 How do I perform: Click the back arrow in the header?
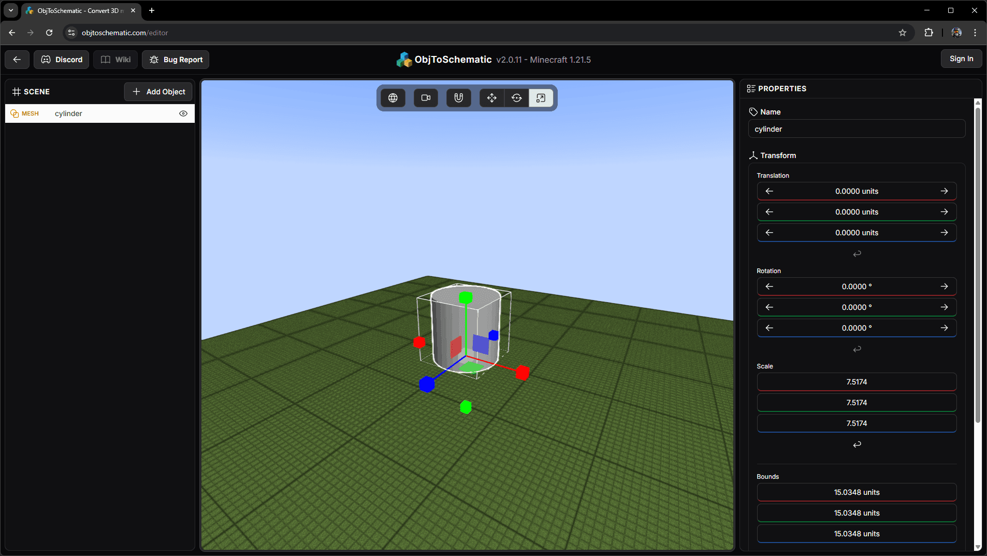tap(16, 59)
